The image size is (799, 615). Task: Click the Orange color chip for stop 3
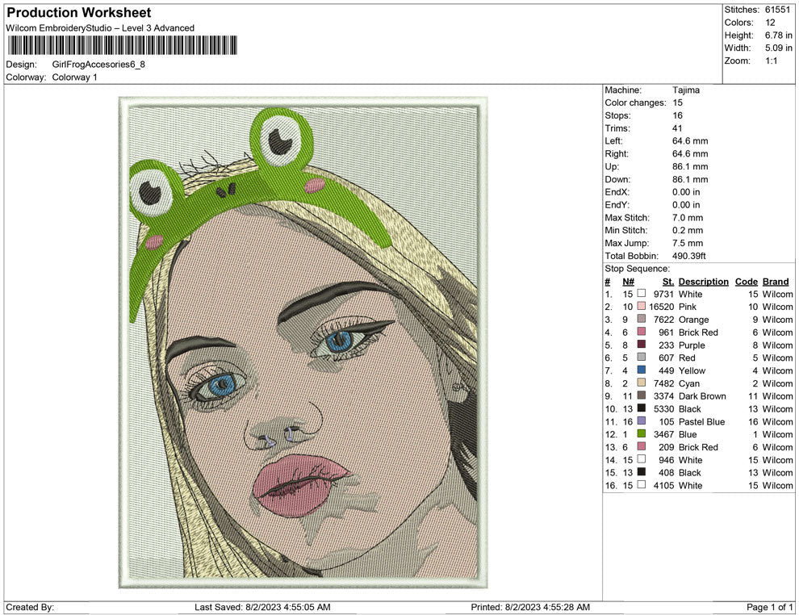(x=642, y=320)
